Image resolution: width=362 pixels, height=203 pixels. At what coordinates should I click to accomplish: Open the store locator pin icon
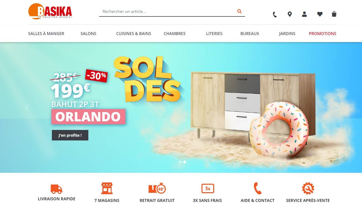(x=290, y=14)
